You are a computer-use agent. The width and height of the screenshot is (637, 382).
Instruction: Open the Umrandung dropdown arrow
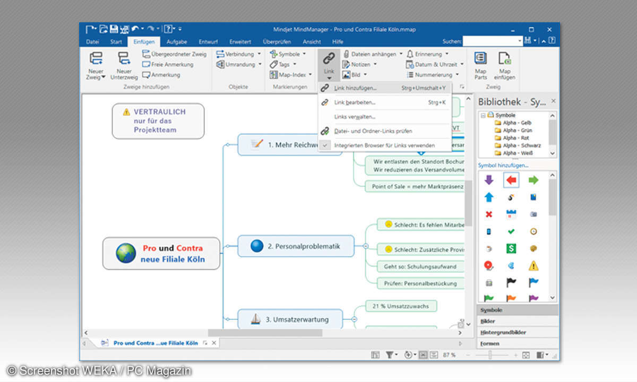point(260,64)
